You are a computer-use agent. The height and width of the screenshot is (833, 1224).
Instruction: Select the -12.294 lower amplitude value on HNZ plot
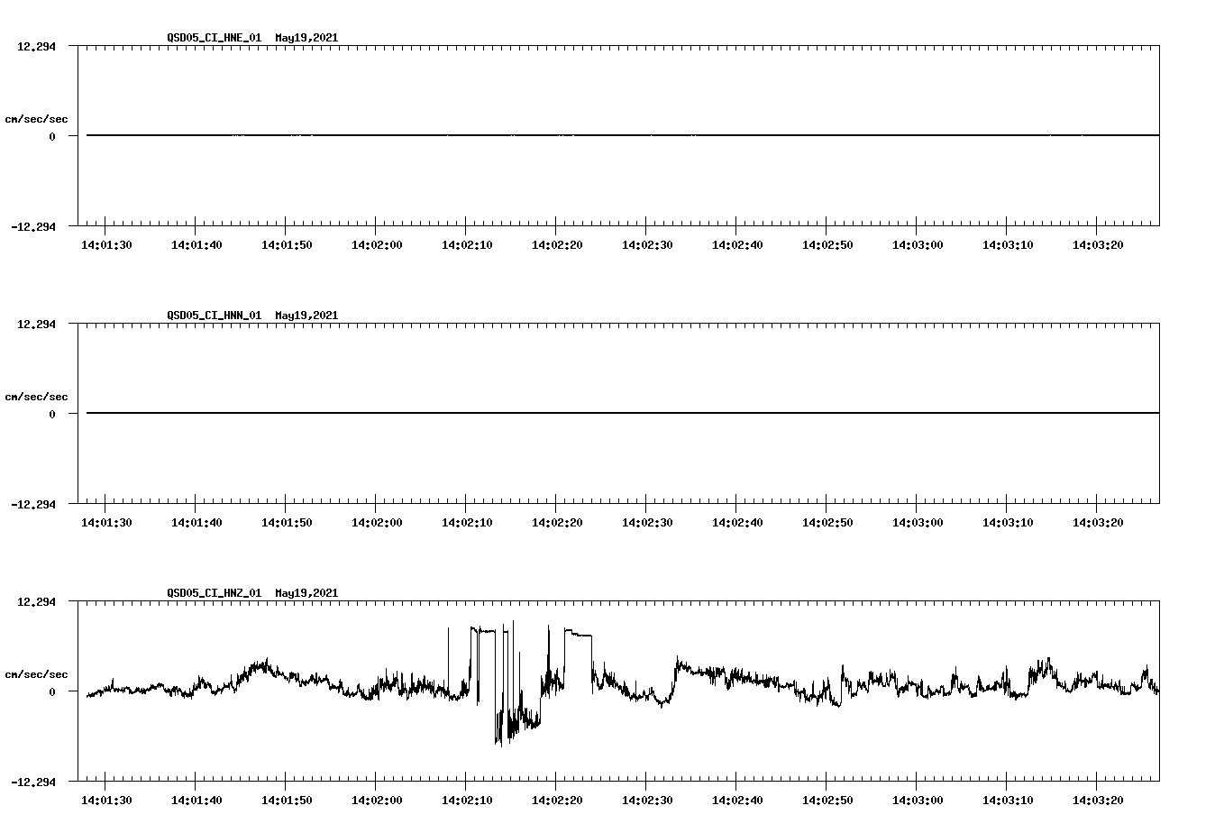32,783
